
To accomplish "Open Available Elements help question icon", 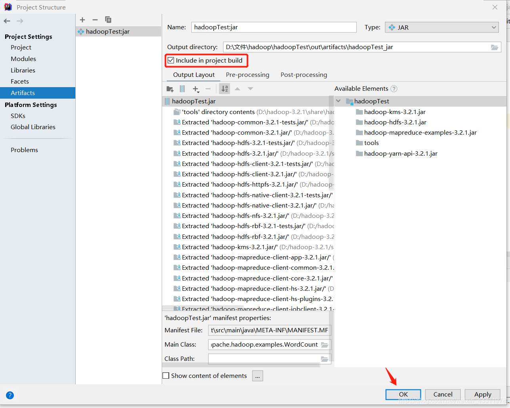I will (394, 89).
